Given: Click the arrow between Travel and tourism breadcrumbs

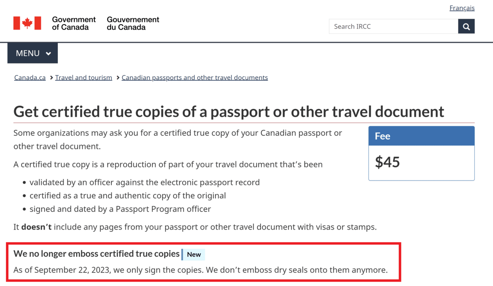Looking at the screenshot, I should (x=117, y=78).
